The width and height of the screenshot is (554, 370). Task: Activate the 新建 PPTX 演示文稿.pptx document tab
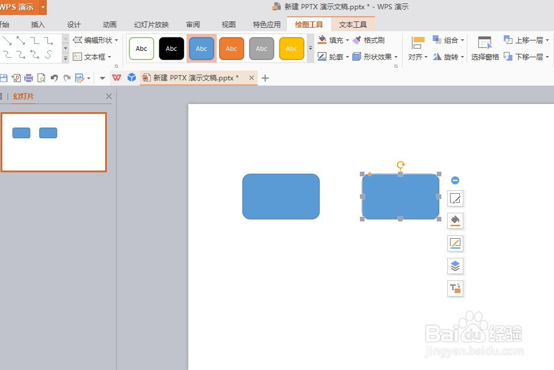click(x=199, y=78)
